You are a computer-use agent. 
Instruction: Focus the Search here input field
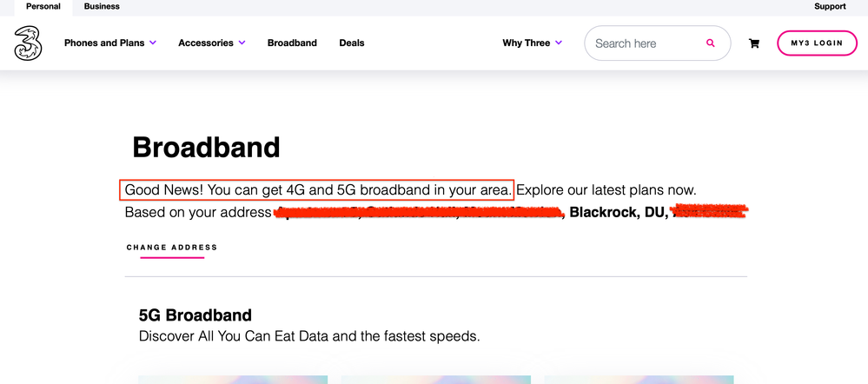(646, 43)
